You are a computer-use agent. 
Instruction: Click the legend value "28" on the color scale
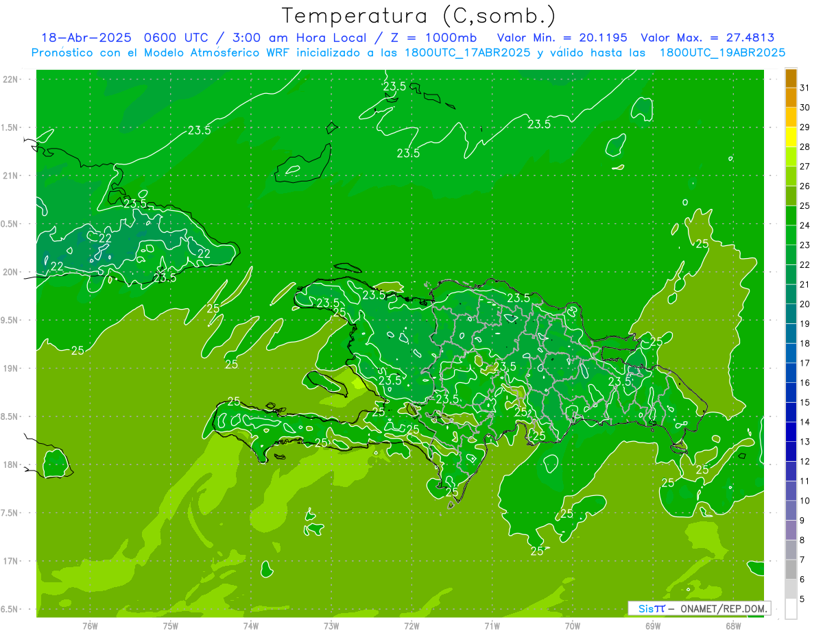coord(805,147)
